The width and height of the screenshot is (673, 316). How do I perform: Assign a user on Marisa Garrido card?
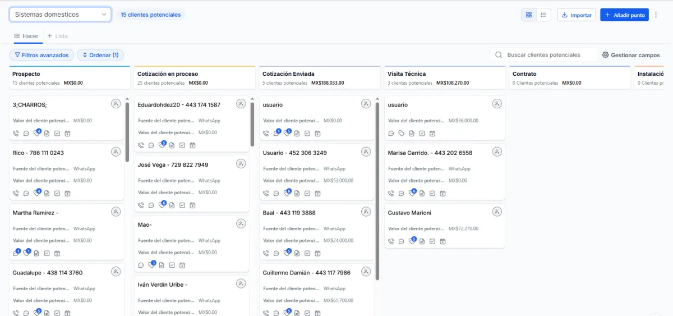pyautogui.click(x=497, y=152)
